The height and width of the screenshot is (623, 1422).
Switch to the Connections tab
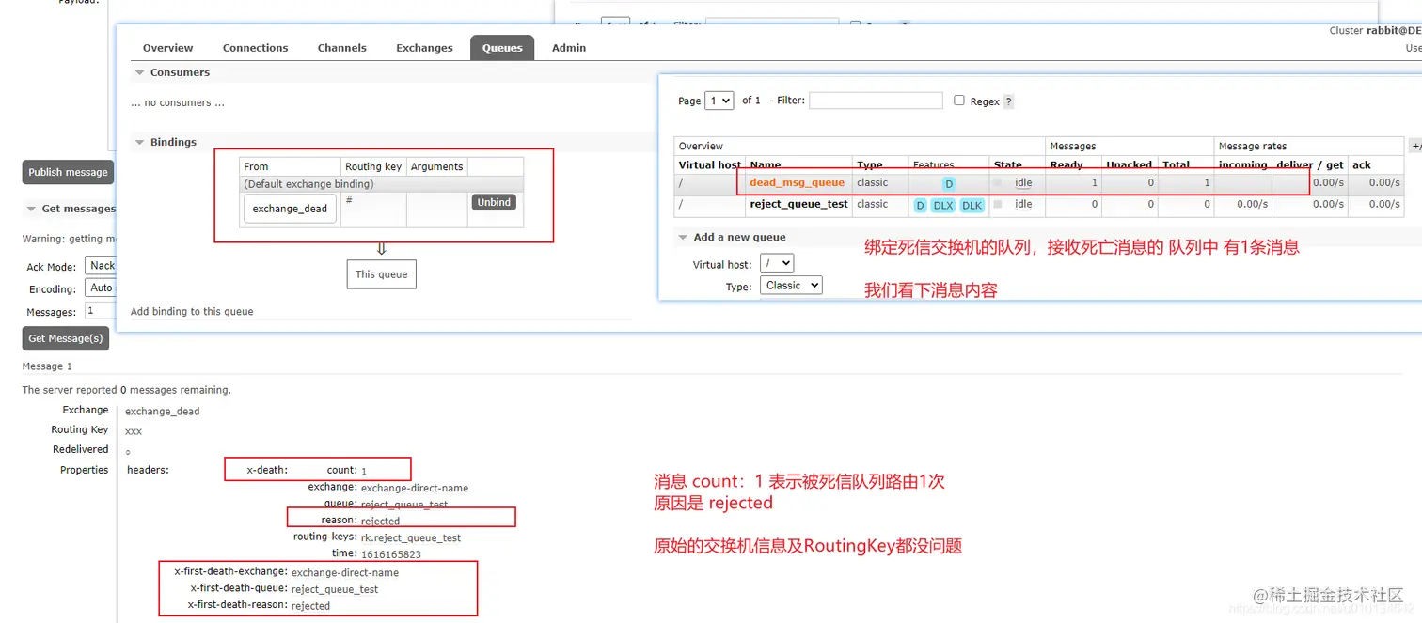coord(255,48)
